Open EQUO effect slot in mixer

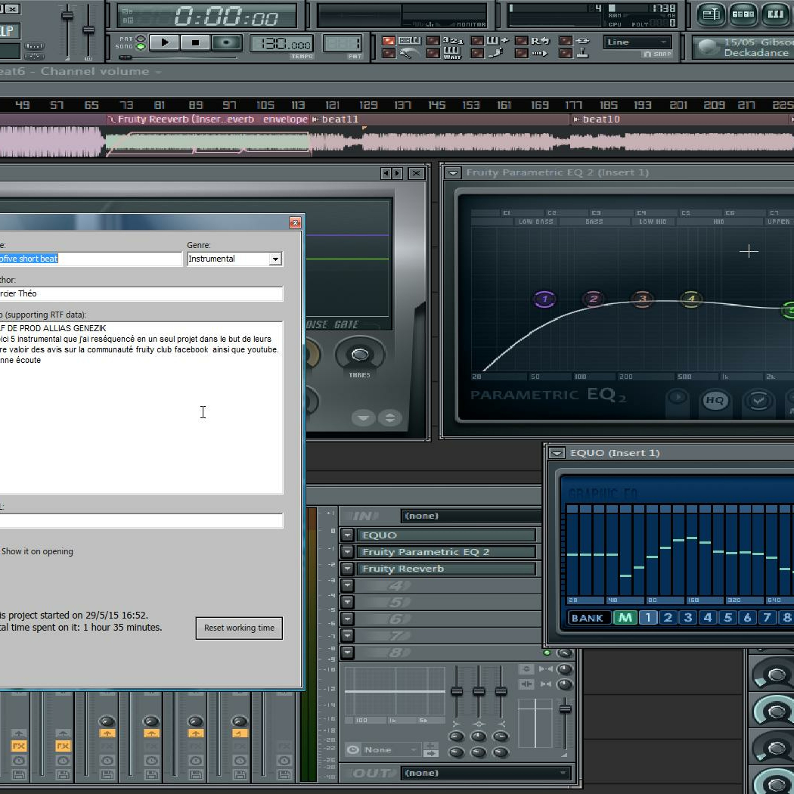coord(447,535)
